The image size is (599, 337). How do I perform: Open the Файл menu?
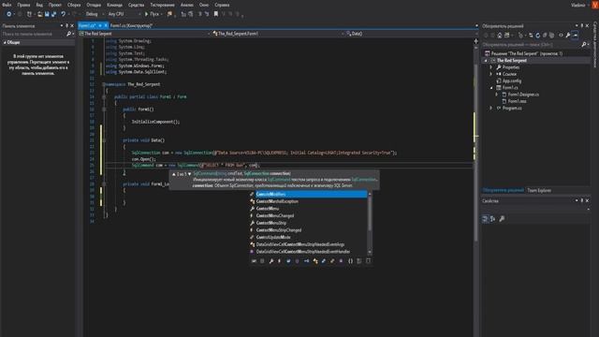pos(7,5)
